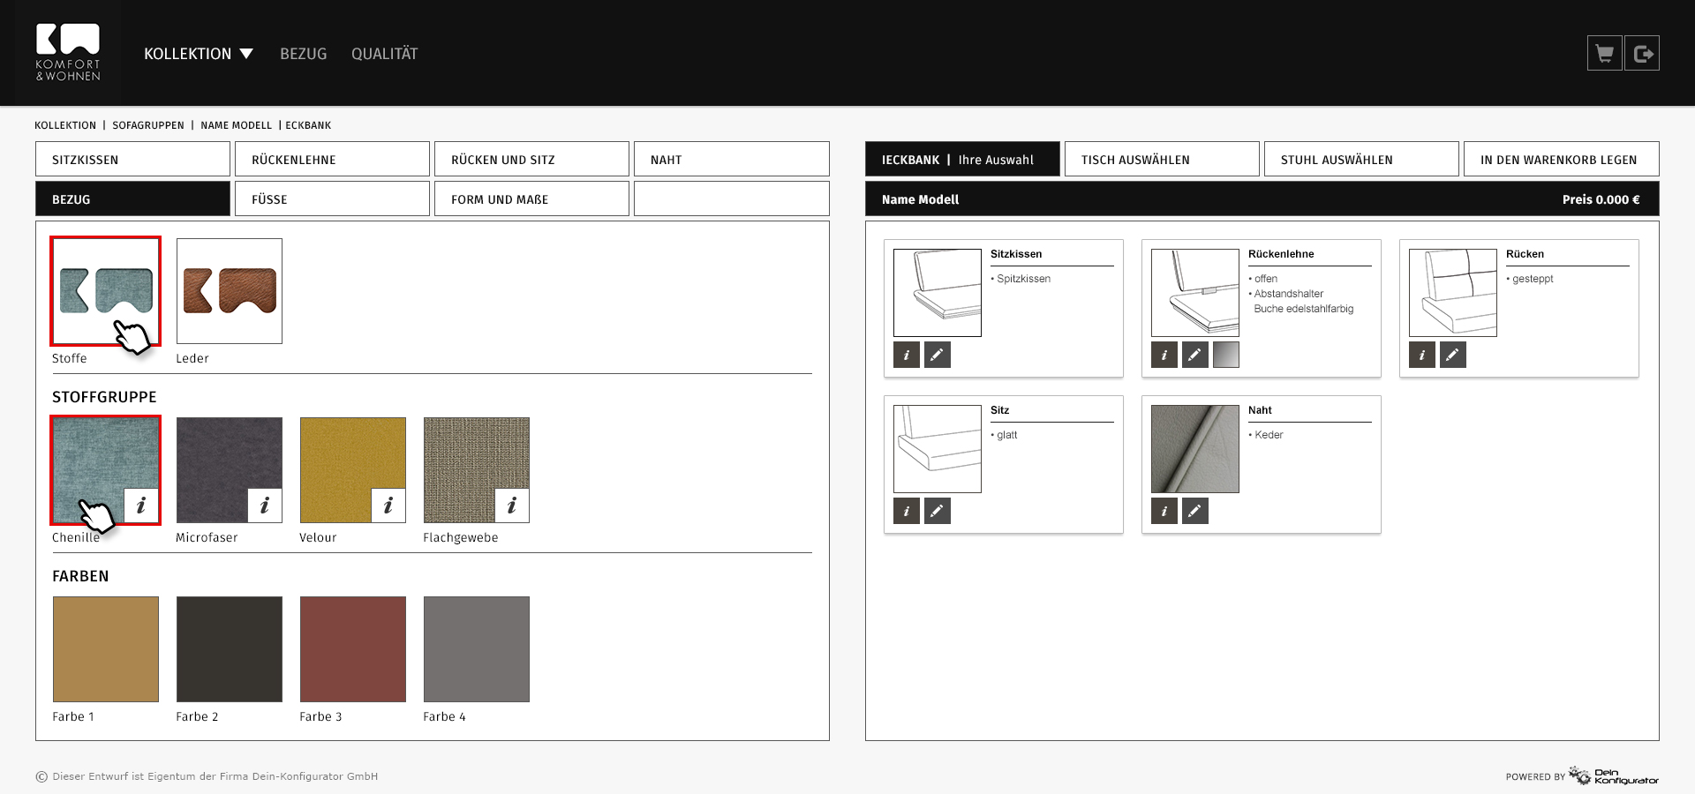Image resolution: width=1695 pixels, height=794 pixels.
Task: Expand the Kollektion dropdown menu
Action: (198, 54)
